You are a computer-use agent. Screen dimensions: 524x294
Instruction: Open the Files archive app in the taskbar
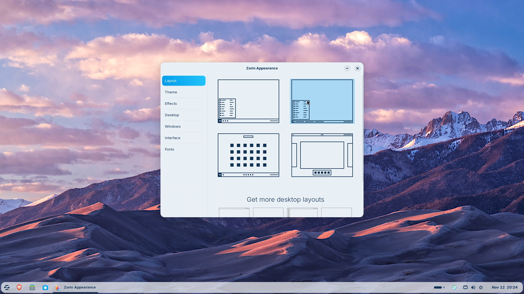coord(32,287)
